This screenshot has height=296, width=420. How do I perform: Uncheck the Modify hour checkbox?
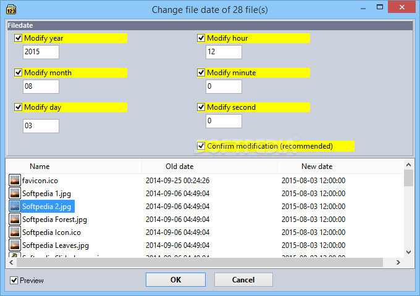(201, 38)
